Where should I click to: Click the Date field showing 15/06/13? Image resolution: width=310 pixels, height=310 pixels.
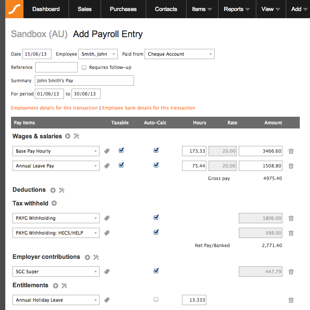click(x=37, y=54)
